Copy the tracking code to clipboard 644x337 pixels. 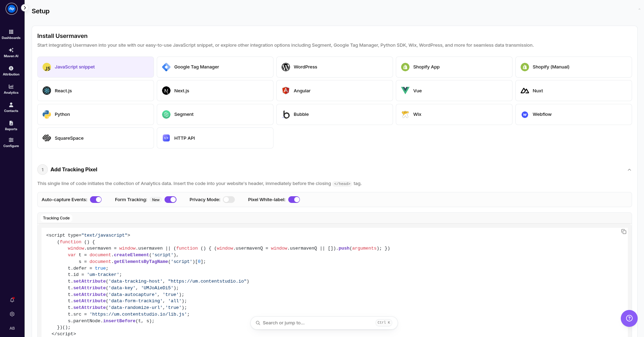coord(624,232)
